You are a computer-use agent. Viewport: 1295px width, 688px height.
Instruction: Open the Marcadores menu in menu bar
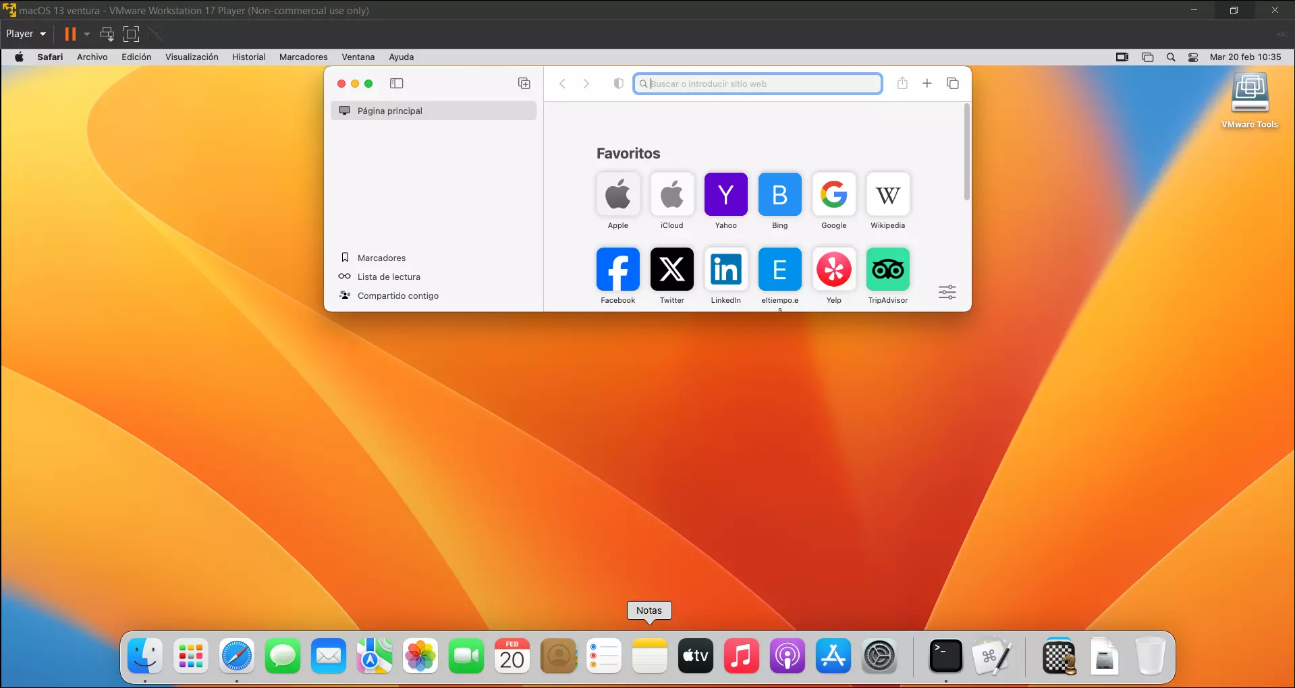pyautogui.click(x=304, y=57)
